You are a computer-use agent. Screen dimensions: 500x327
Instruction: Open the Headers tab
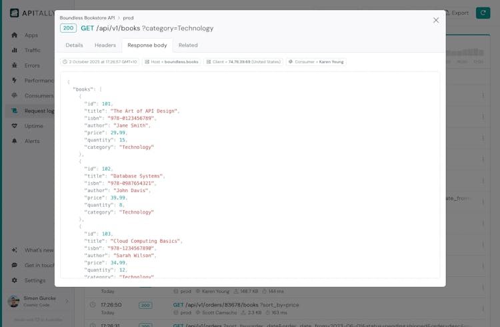pos(105,45)
